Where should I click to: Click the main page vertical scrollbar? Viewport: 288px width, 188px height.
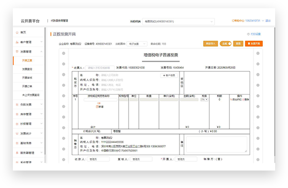(x=275, y=92)
